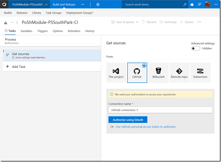Choose This project as source
This screenshot has width=221, height=162.
pos(116,73)
